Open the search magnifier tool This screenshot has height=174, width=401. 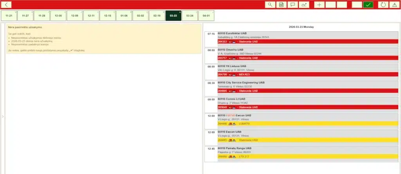click(270, 5)
